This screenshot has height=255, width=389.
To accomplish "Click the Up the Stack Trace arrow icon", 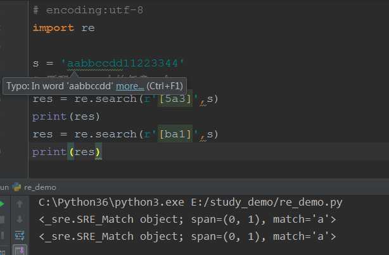I will (20, 204).
